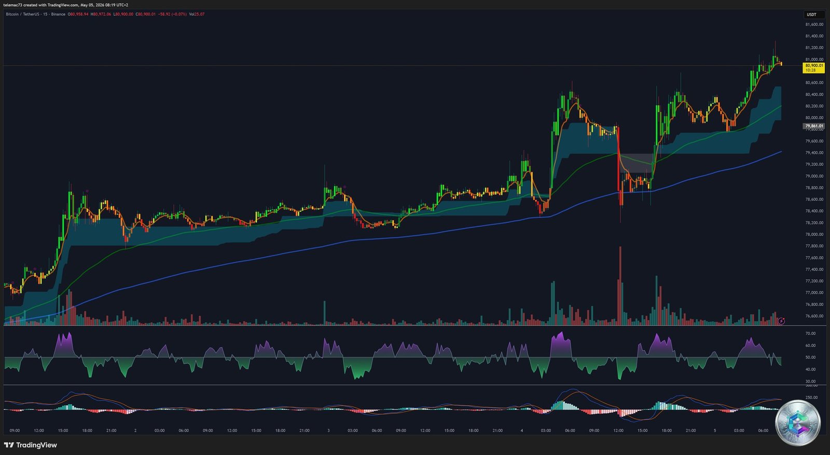The image size is (830, 455).
Task: Click the telemac73 created with TradingView.com header
Action: (x=65, y=5)
